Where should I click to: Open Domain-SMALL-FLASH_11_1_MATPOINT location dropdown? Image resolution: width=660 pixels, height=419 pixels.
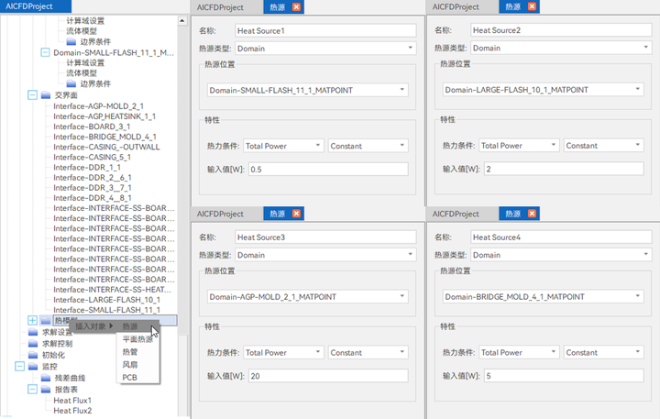(307, 90)
